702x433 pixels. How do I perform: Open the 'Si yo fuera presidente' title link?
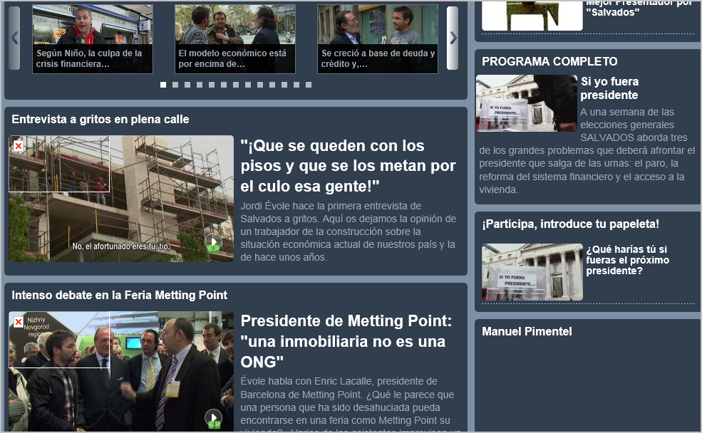pos(609,88)
